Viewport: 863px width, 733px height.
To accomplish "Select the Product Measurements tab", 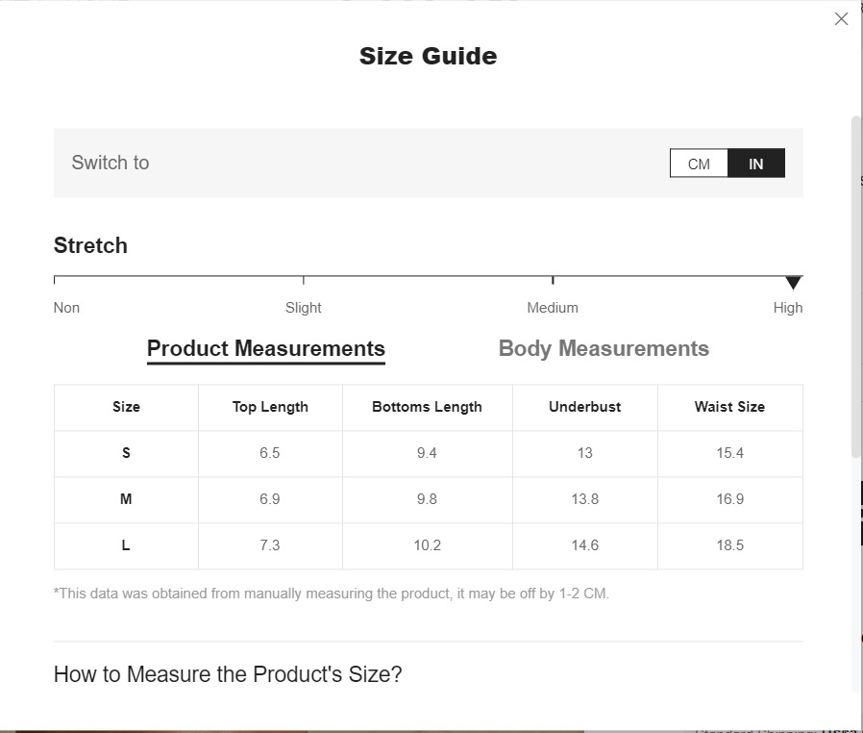I will (x=266, y=349).
